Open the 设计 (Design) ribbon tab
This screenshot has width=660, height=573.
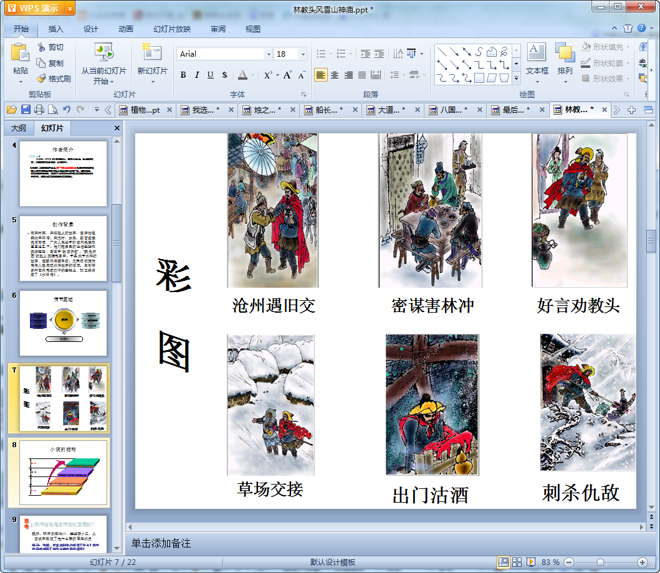90,29
